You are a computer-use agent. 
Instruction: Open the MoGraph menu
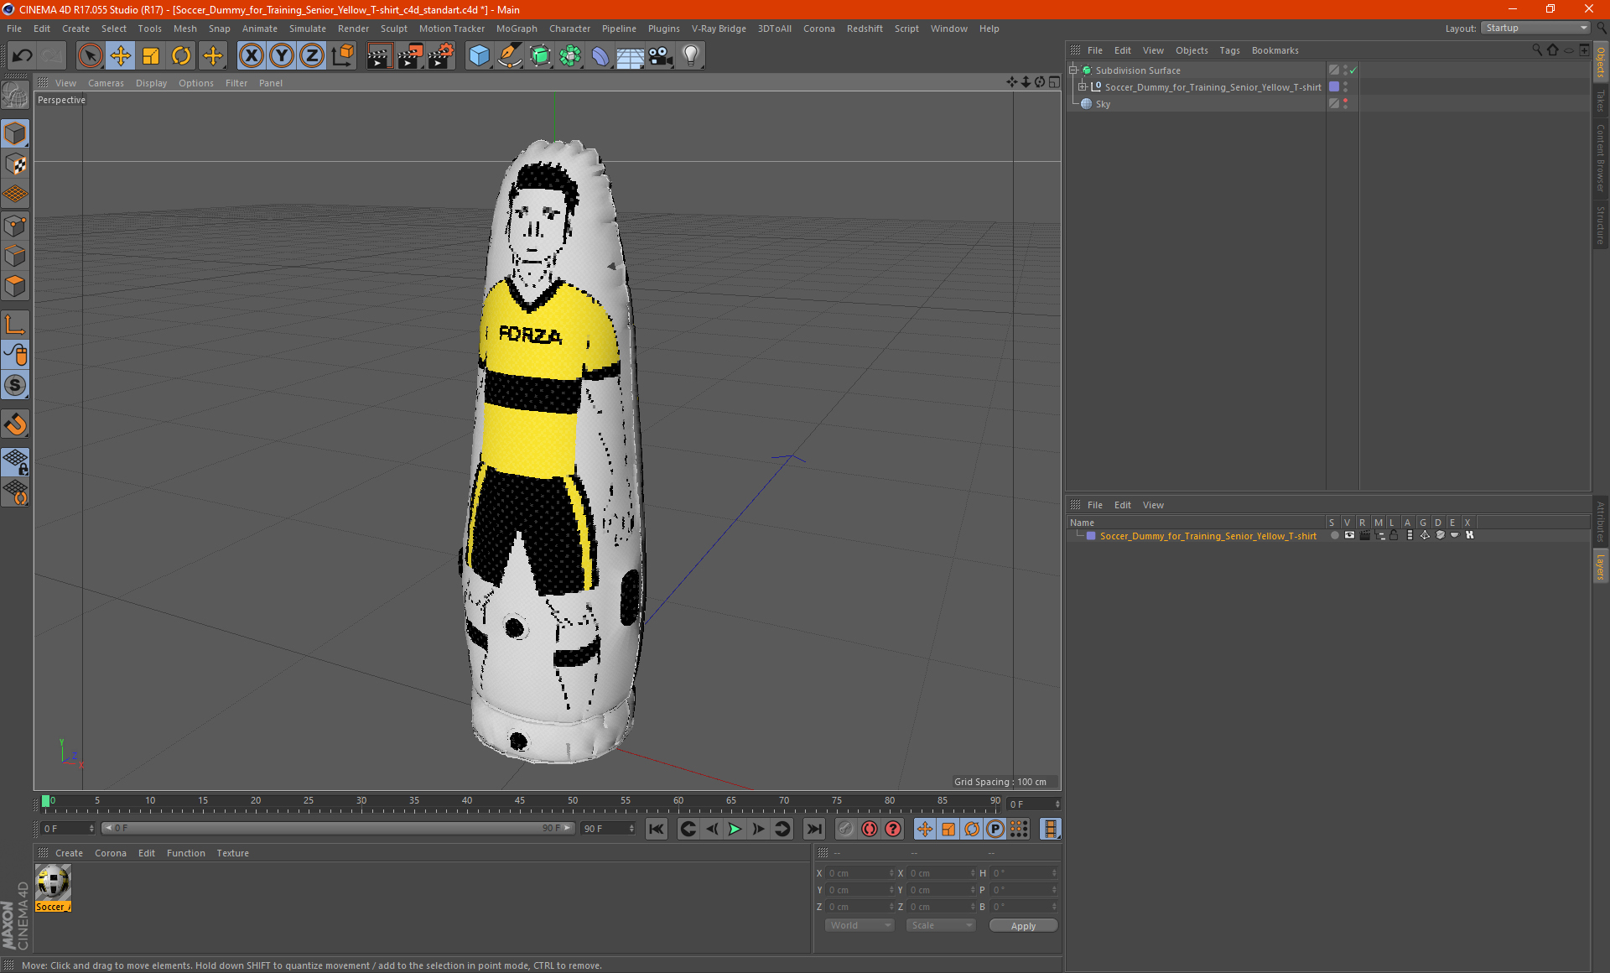517,29
